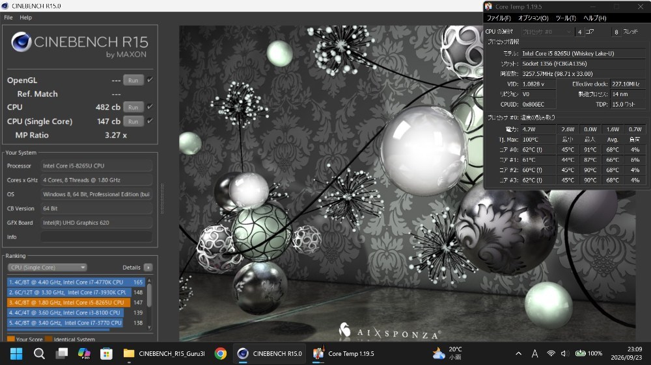Run the CPU benchmark
Image resolution: width=651 pixels, height=365 pixels.
pos(133,107)
